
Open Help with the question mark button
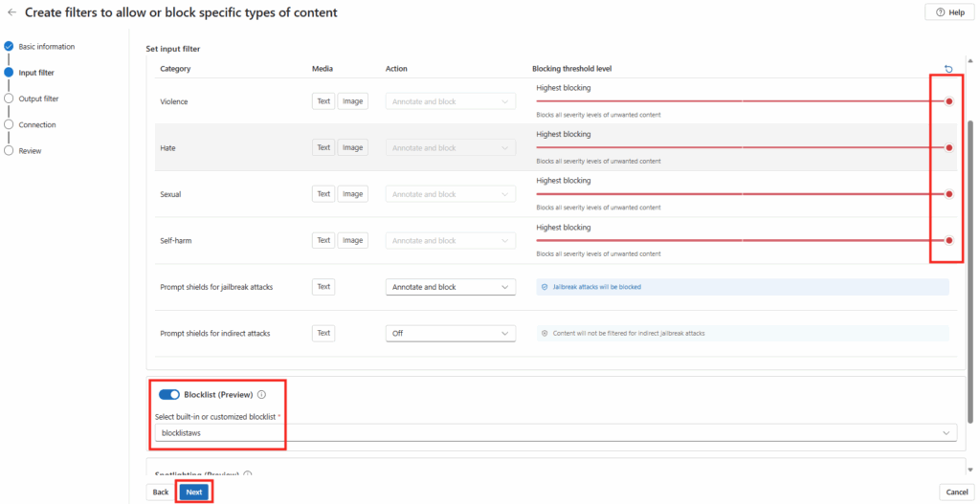948,12
